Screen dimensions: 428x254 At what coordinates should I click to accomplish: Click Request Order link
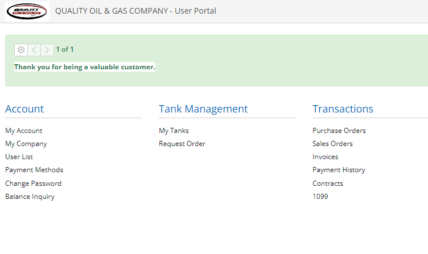(182, 144)
